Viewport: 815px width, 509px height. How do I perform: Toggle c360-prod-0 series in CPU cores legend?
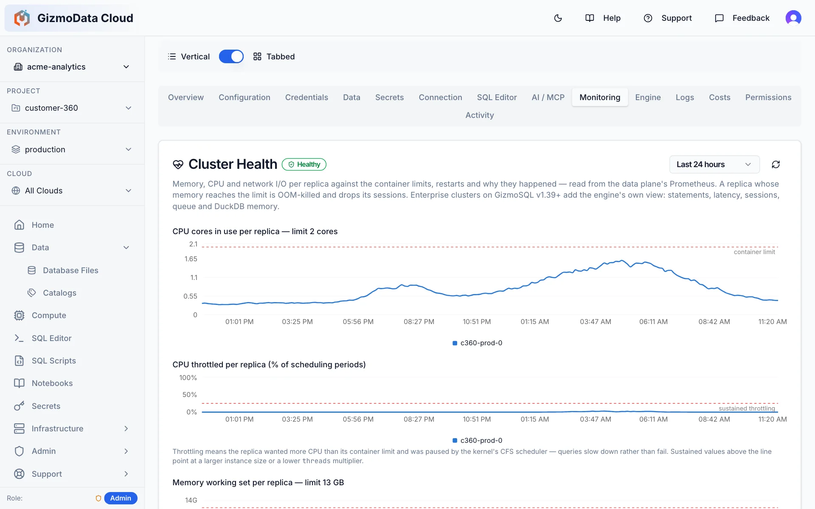pyautogui.click(x=478, y=343)
